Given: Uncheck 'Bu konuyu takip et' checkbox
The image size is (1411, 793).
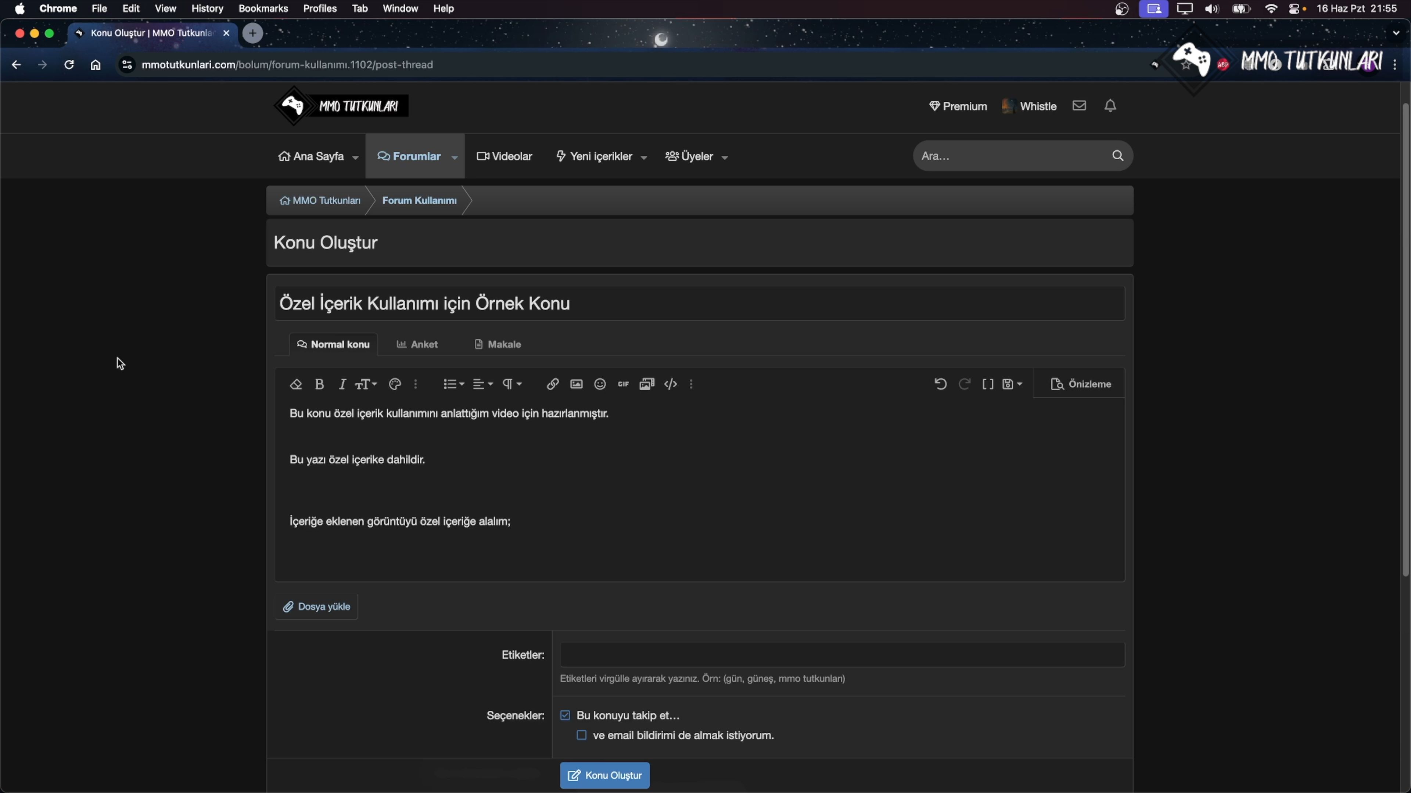Looking at the screenshot, I should click(565, 715).
